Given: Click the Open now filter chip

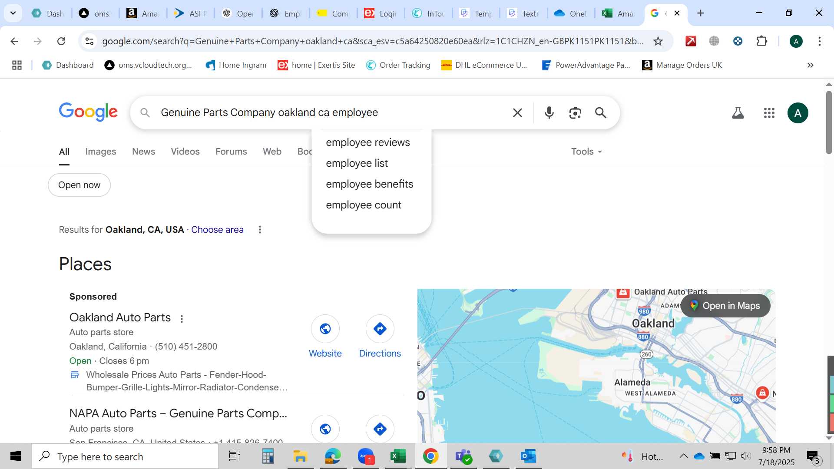Looking at the screenshot, I should click(x=79, y=185).
